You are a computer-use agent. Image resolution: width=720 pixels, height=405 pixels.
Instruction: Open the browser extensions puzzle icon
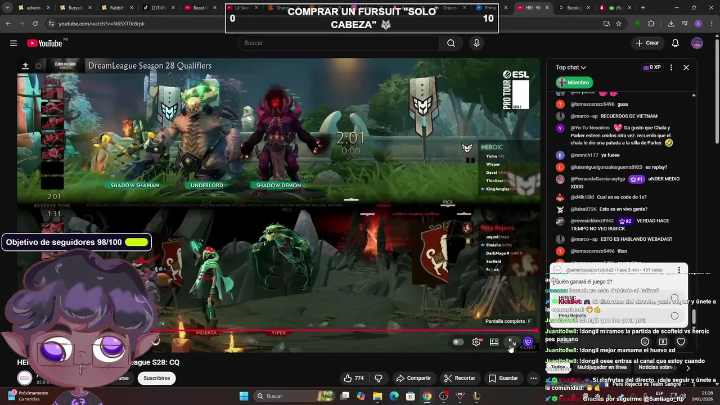(x=651, y=24)
